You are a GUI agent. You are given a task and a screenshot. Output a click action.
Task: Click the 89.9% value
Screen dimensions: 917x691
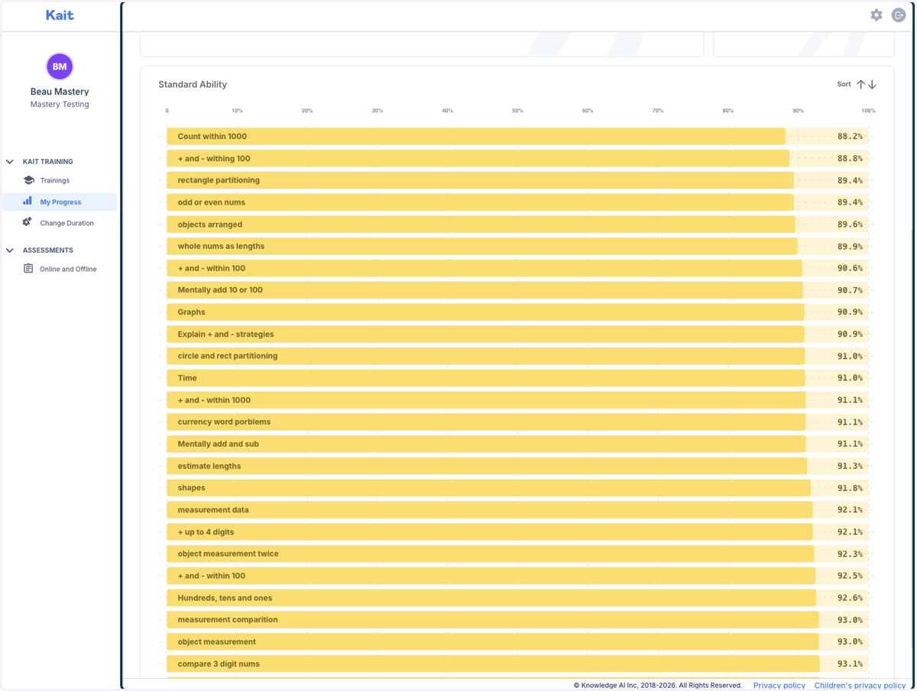tap(850, 247)
